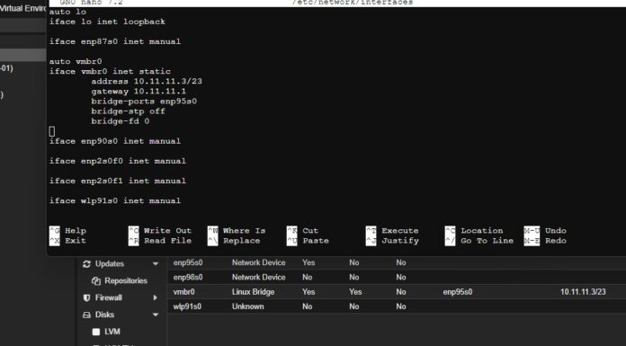
Task: Click the Write Out shortcut in nano
Action: [160, 231]
